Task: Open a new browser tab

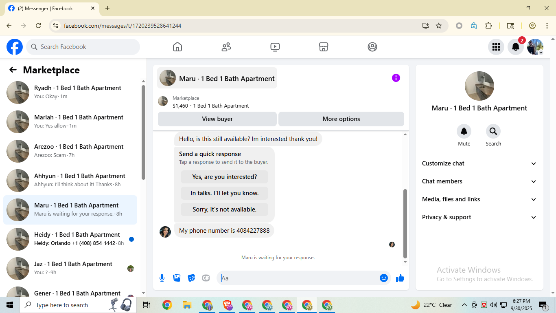Action: pos(107,8)
